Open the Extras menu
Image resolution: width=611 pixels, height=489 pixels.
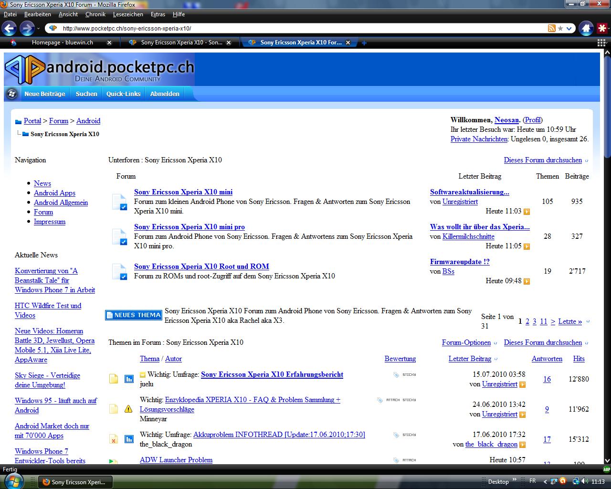click(158, 14)
